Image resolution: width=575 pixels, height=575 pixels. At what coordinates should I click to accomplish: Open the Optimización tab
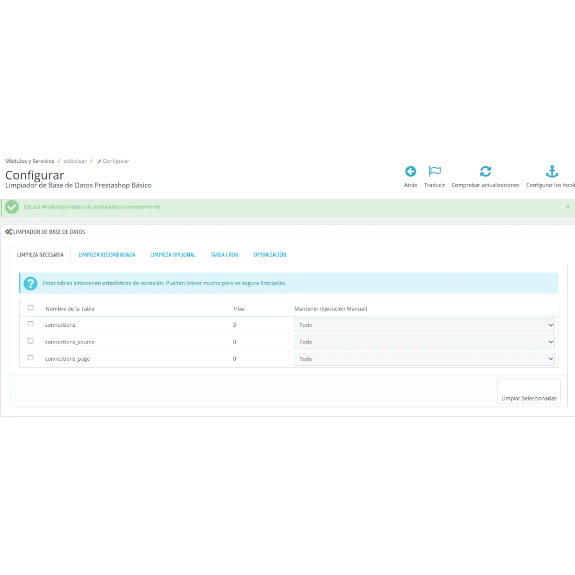(270, 255)
